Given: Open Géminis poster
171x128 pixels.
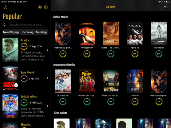Looking at the screenshot, I should 135,81.
